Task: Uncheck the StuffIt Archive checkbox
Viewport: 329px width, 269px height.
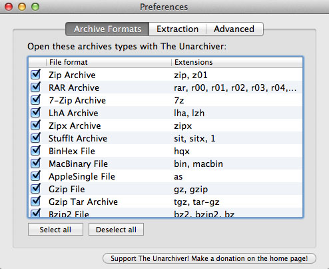Action: point(35,138)
